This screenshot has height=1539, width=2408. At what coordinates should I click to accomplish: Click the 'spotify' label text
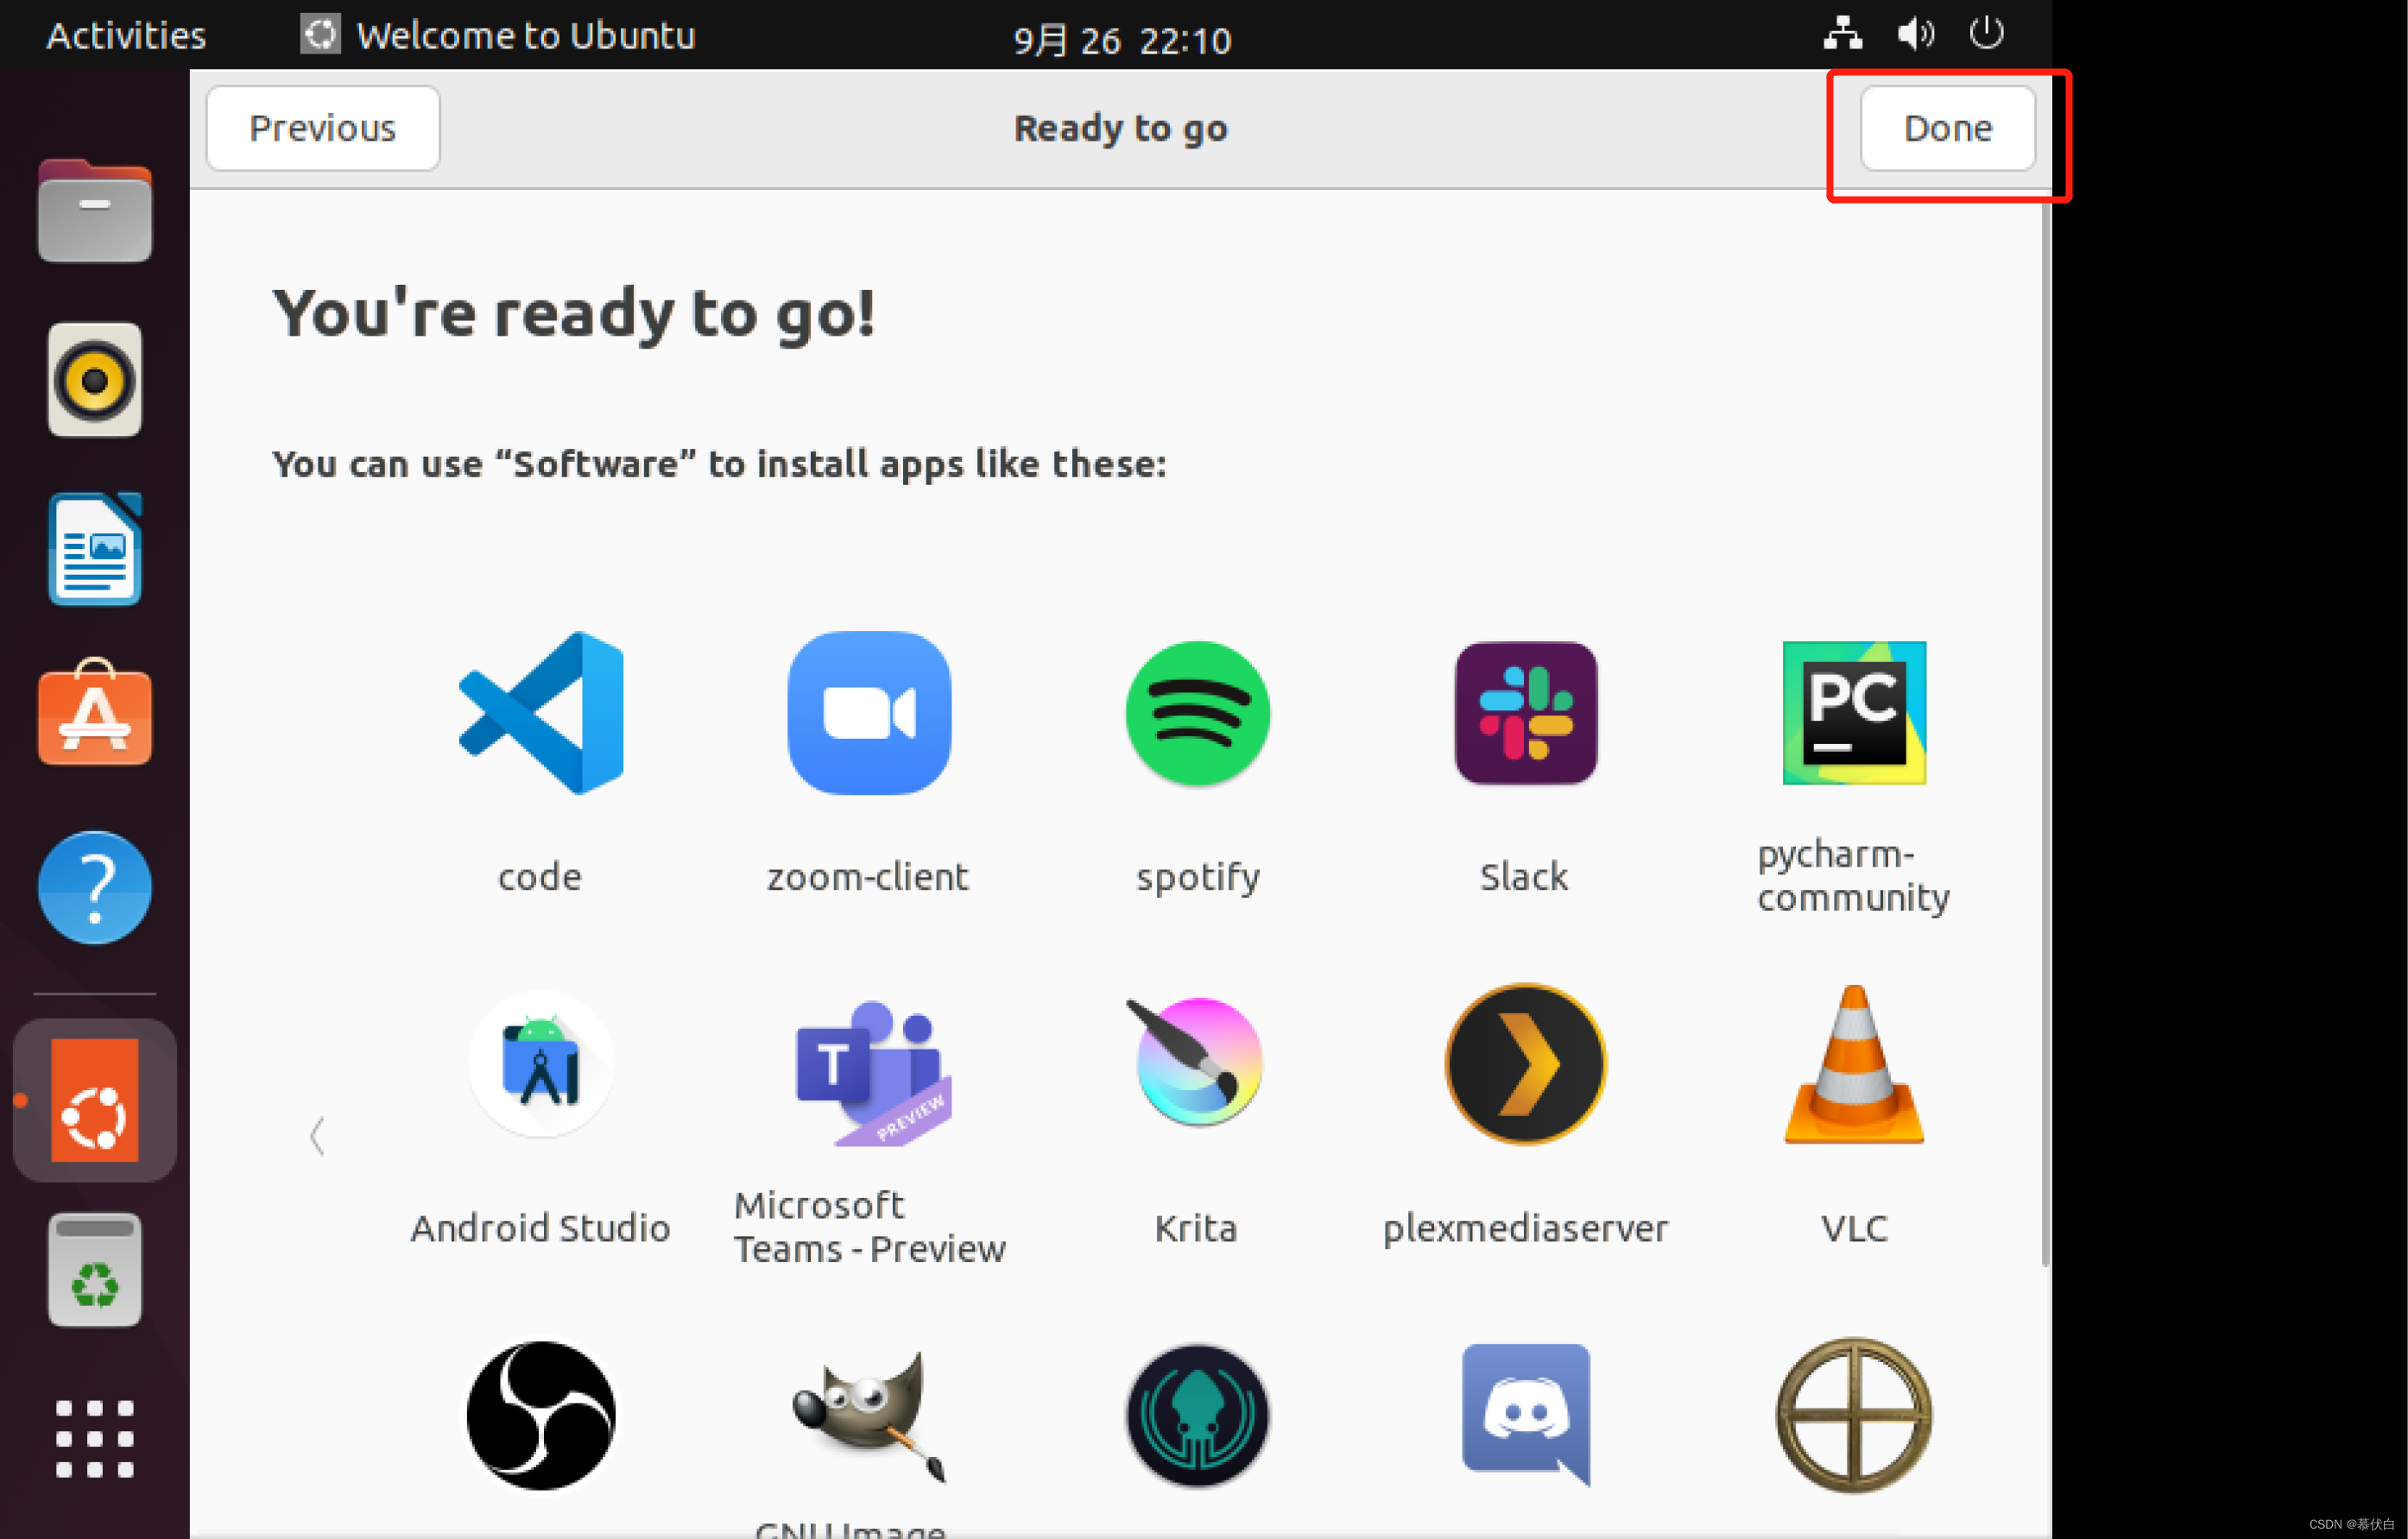[1197, 879]
